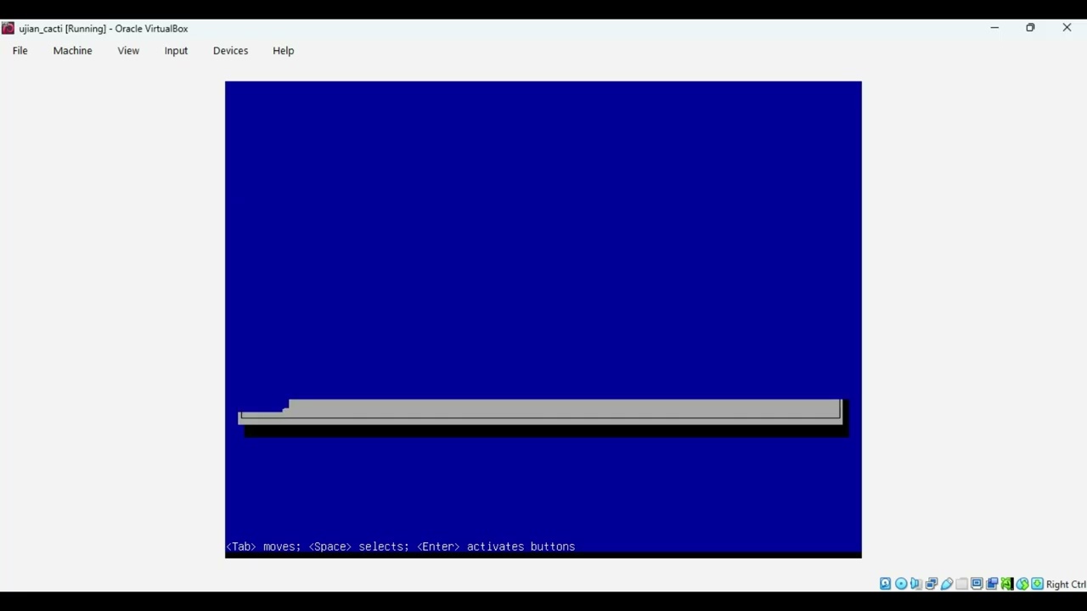Click the display settings status icon
This screenshot has height=611, width=1087.
[977, 584]
